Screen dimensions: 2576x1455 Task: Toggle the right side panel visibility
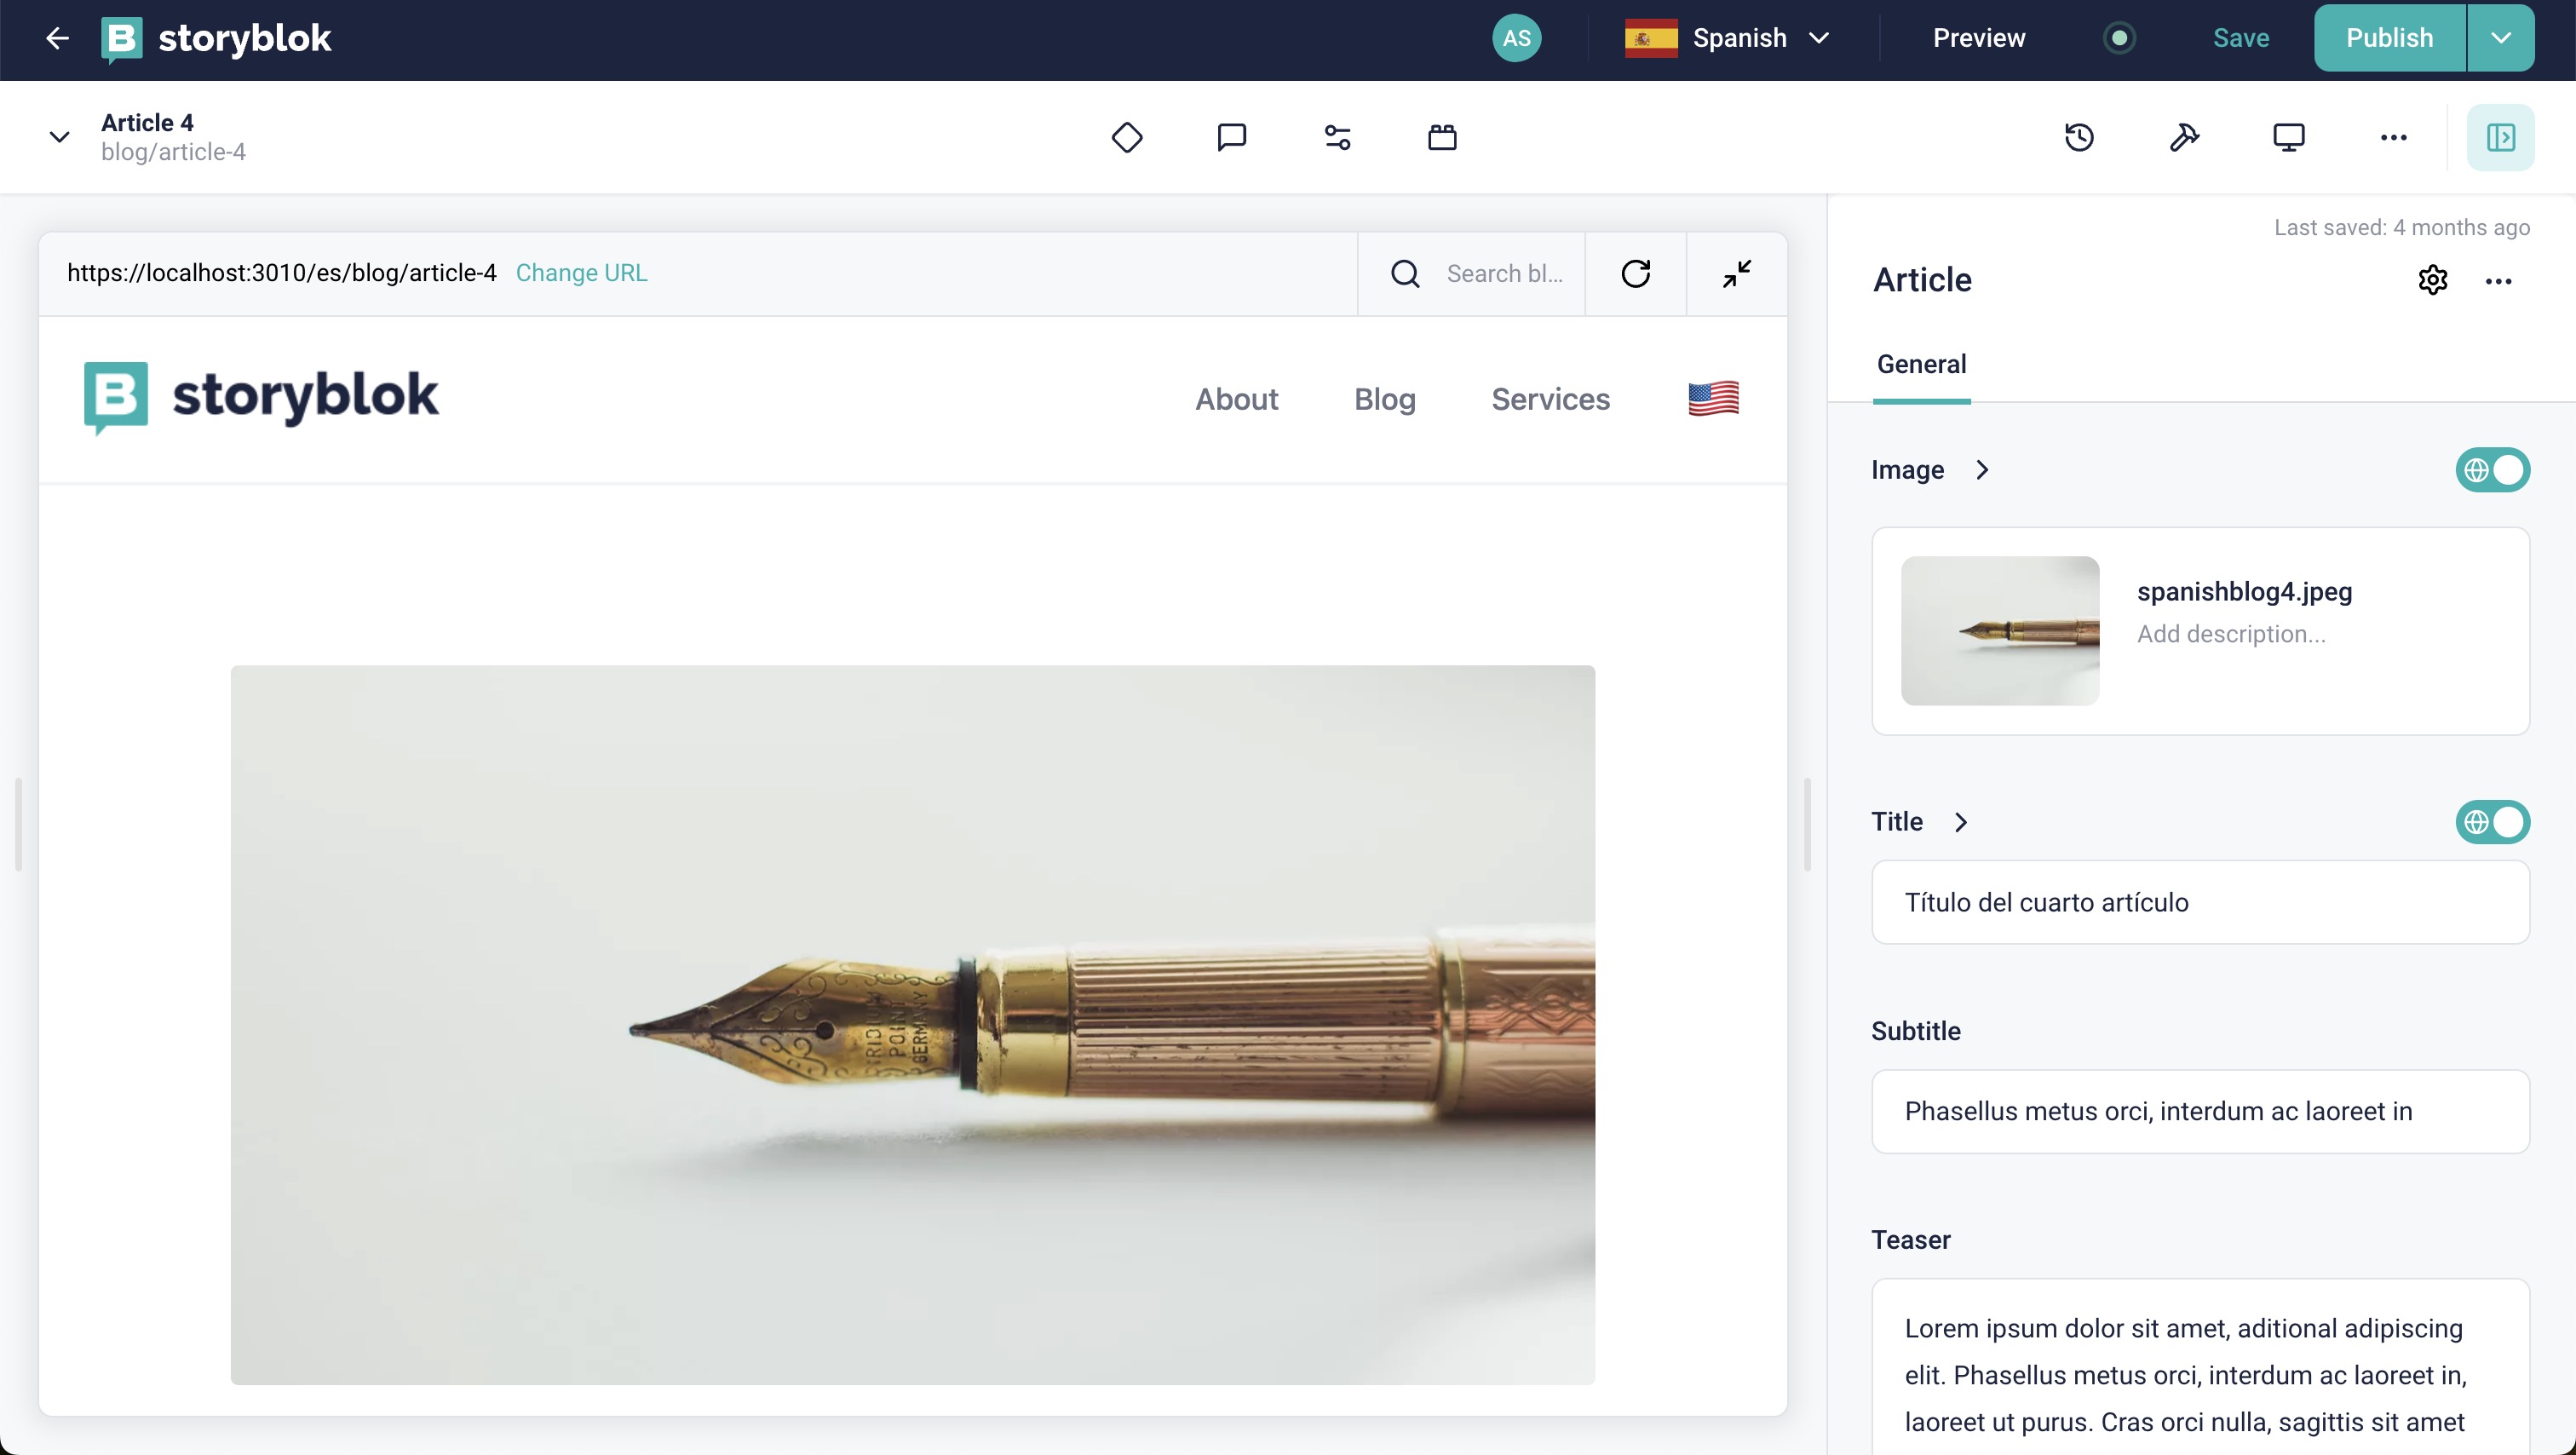click(x=2500, y=137)
